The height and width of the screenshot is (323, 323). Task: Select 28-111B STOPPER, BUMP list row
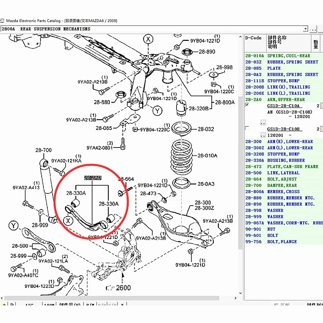point(284,81)
